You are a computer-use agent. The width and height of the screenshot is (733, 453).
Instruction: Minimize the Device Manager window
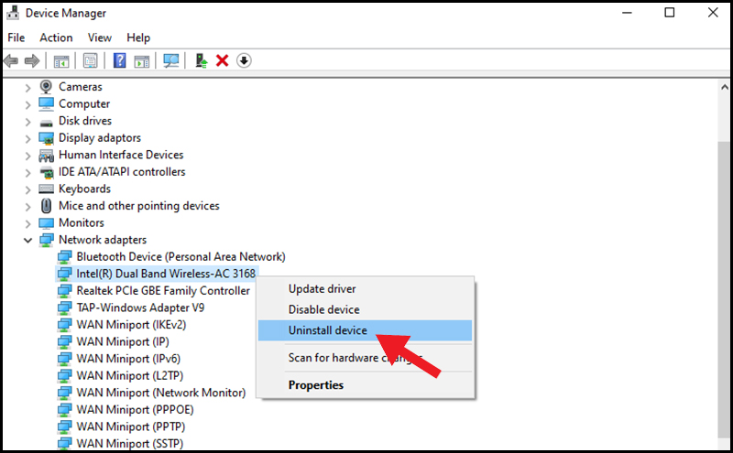click(627, 13)
